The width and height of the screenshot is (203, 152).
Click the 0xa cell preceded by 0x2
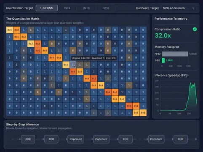pos(37,44)
